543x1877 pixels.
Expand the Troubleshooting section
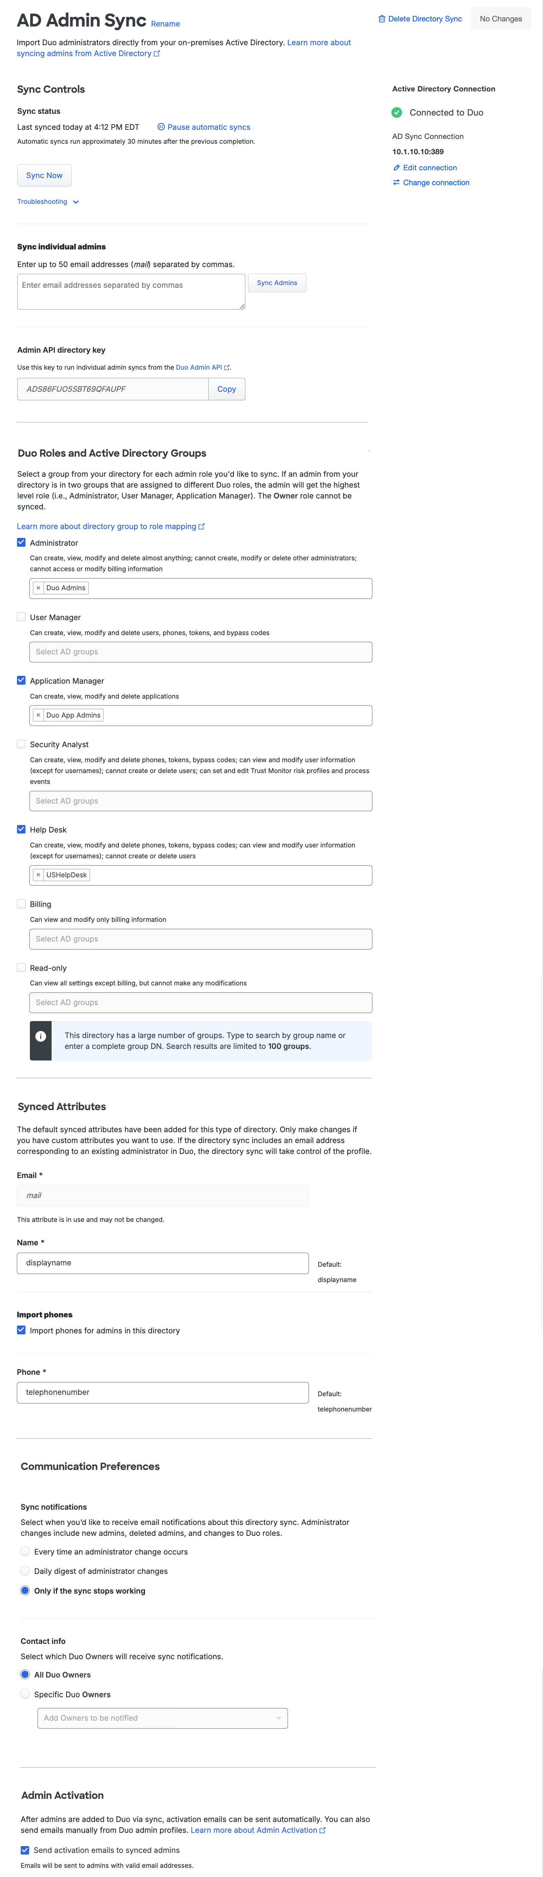48,201
